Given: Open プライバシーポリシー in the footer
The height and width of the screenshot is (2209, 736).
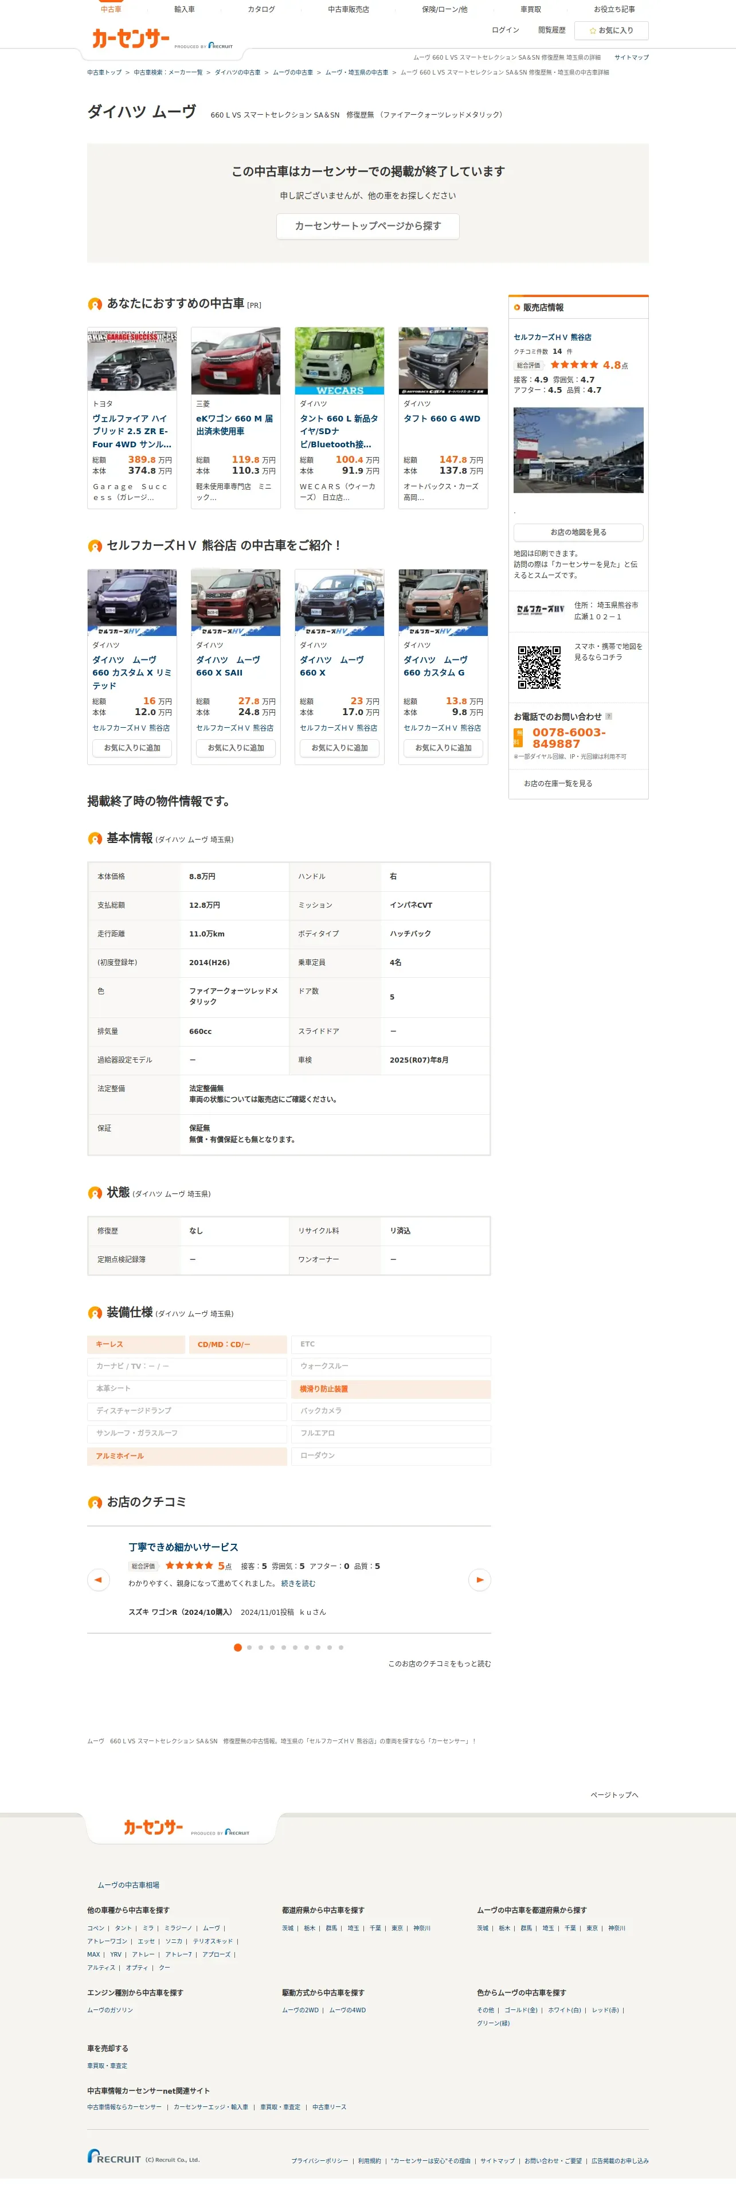Looking at the screenshot, I should (320, 2161).
